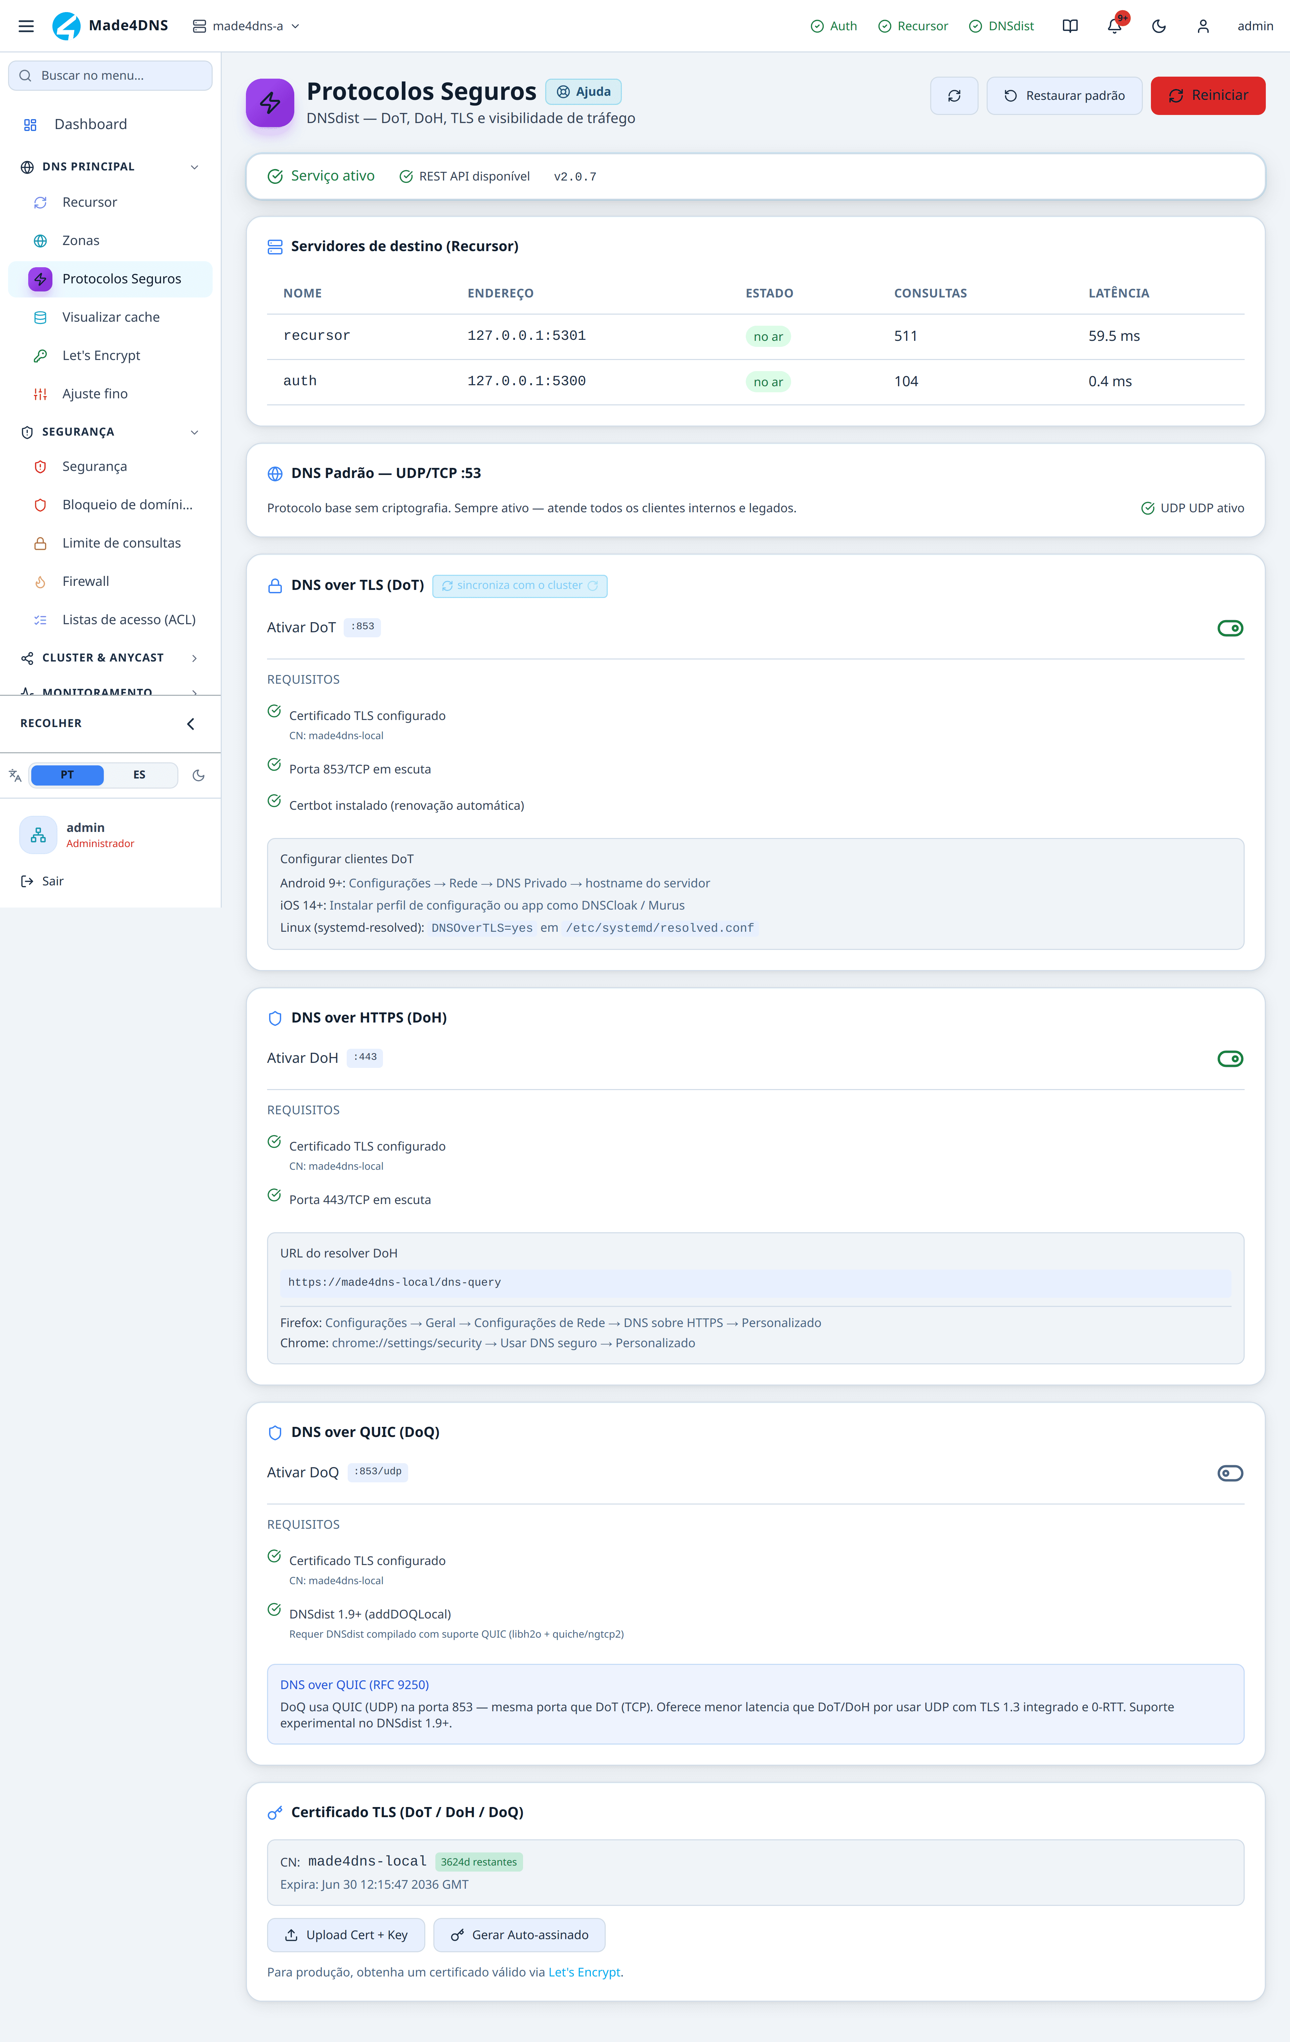Collapse the DNS PRINCIPAL section
Screen dimensions: 1290x2042
point(110,167)
